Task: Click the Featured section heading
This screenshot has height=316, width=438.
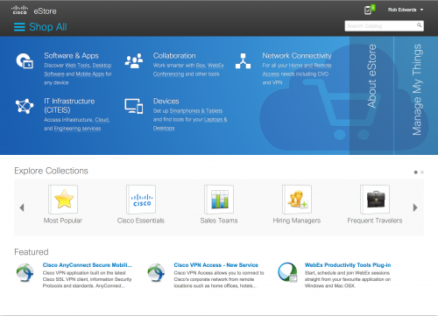Action: click(x=32, y=252)
